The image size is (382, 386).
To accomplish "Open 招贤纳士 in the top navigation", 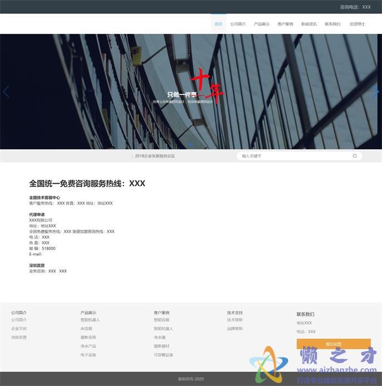I will point(358,24).
